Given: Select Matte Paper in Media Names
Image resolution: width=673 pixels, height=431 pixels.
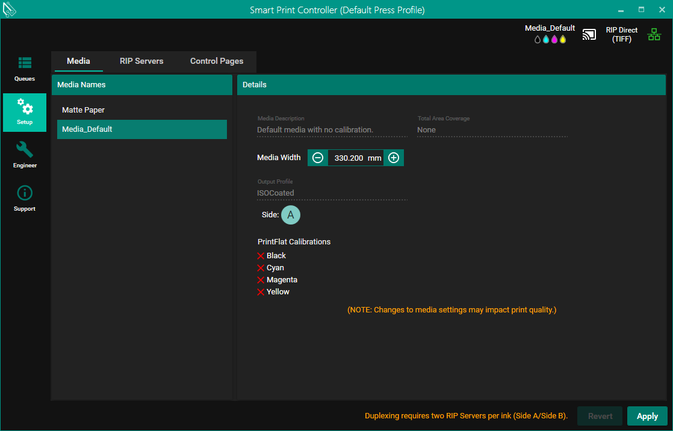Looking at the screenshot, I should pyautogui.click(x=84, y=110).
